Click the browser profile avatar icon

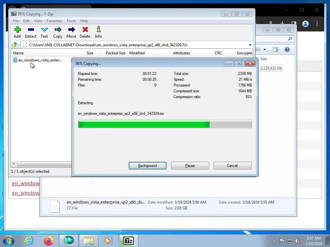[x=306, y=24]
